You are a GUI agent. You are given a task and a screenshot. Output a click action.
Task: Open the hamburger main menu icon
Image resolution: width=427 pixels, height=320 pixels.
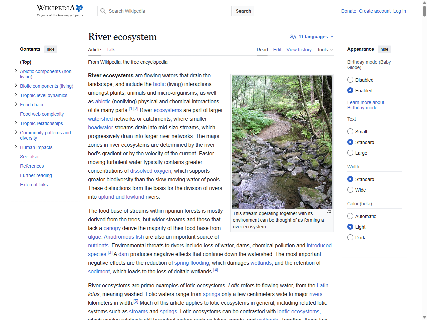click(x=18, y=11)
